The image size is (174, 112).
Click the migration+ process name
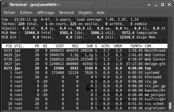click(155, 108)
